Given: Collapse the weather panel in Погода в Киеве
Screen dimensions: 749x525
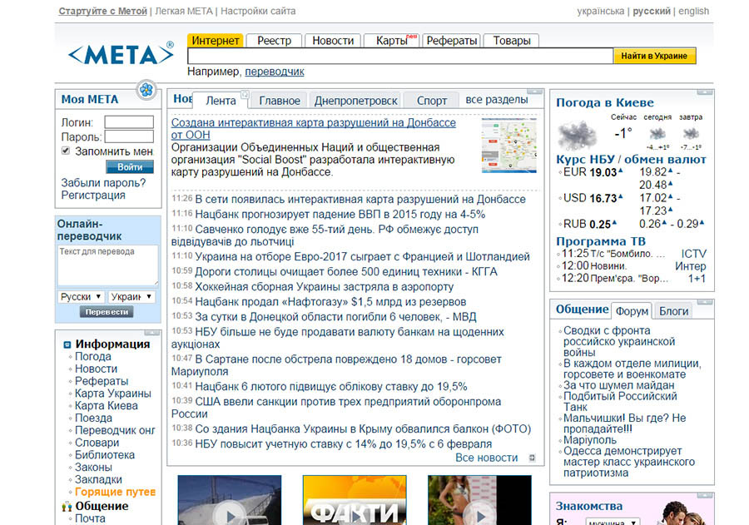Looking at the screenshot, I should pos(704,92).
